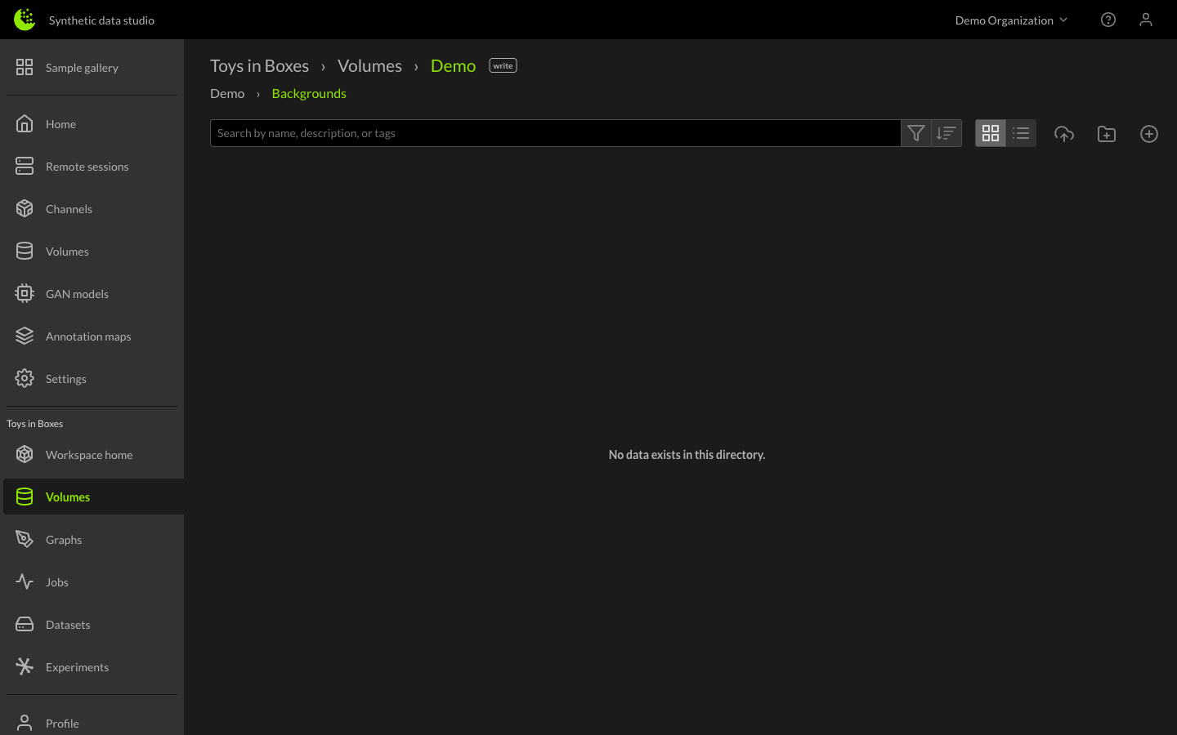Open Annotation maps in sidebar
The width and height of the screenshot is (1177, 735).
tap(88, 336)
